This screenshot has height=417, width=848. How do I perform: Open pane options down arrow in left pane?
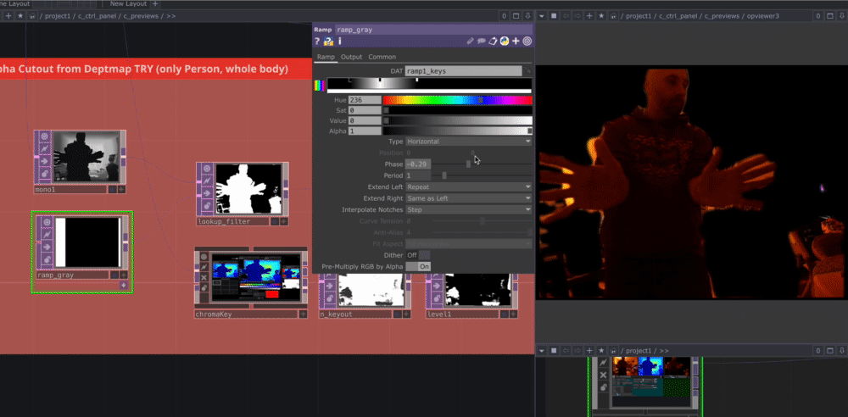[x=527, y=16]
